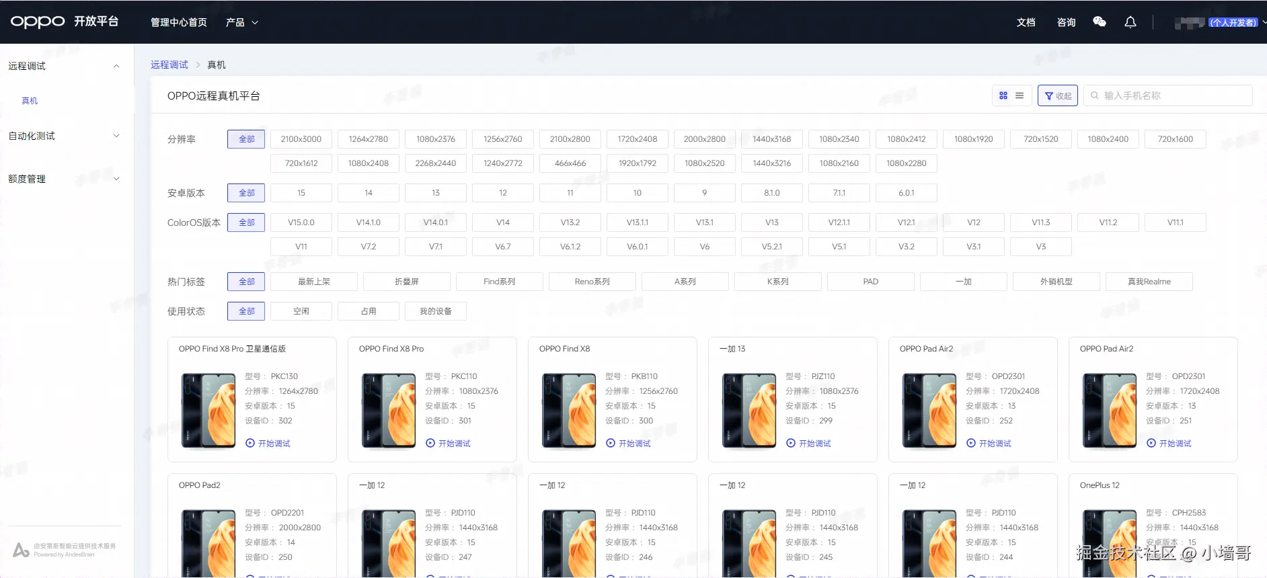
Task: Select the 折叠屏 popular tag
Action: 407,282
